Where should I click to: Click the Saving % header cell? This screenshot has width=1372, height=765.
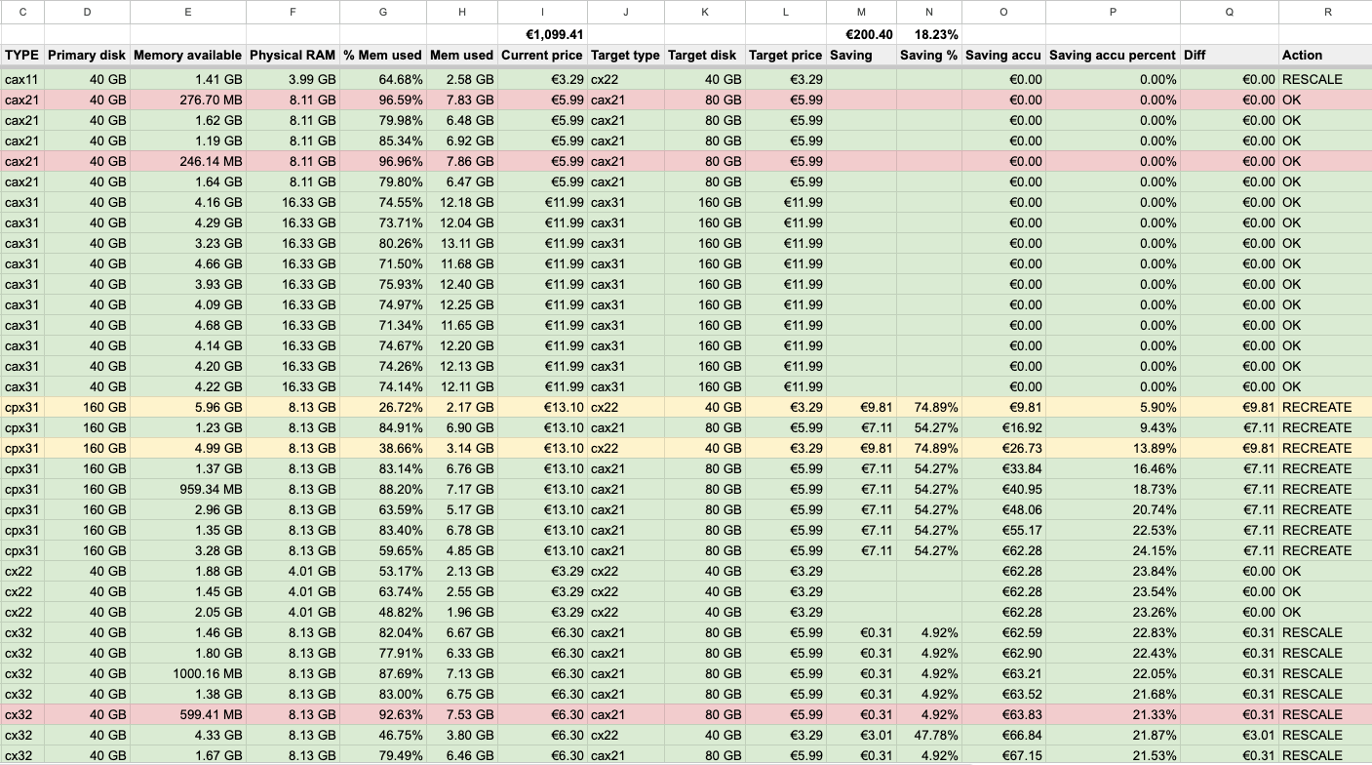click(x=929, y=55)
